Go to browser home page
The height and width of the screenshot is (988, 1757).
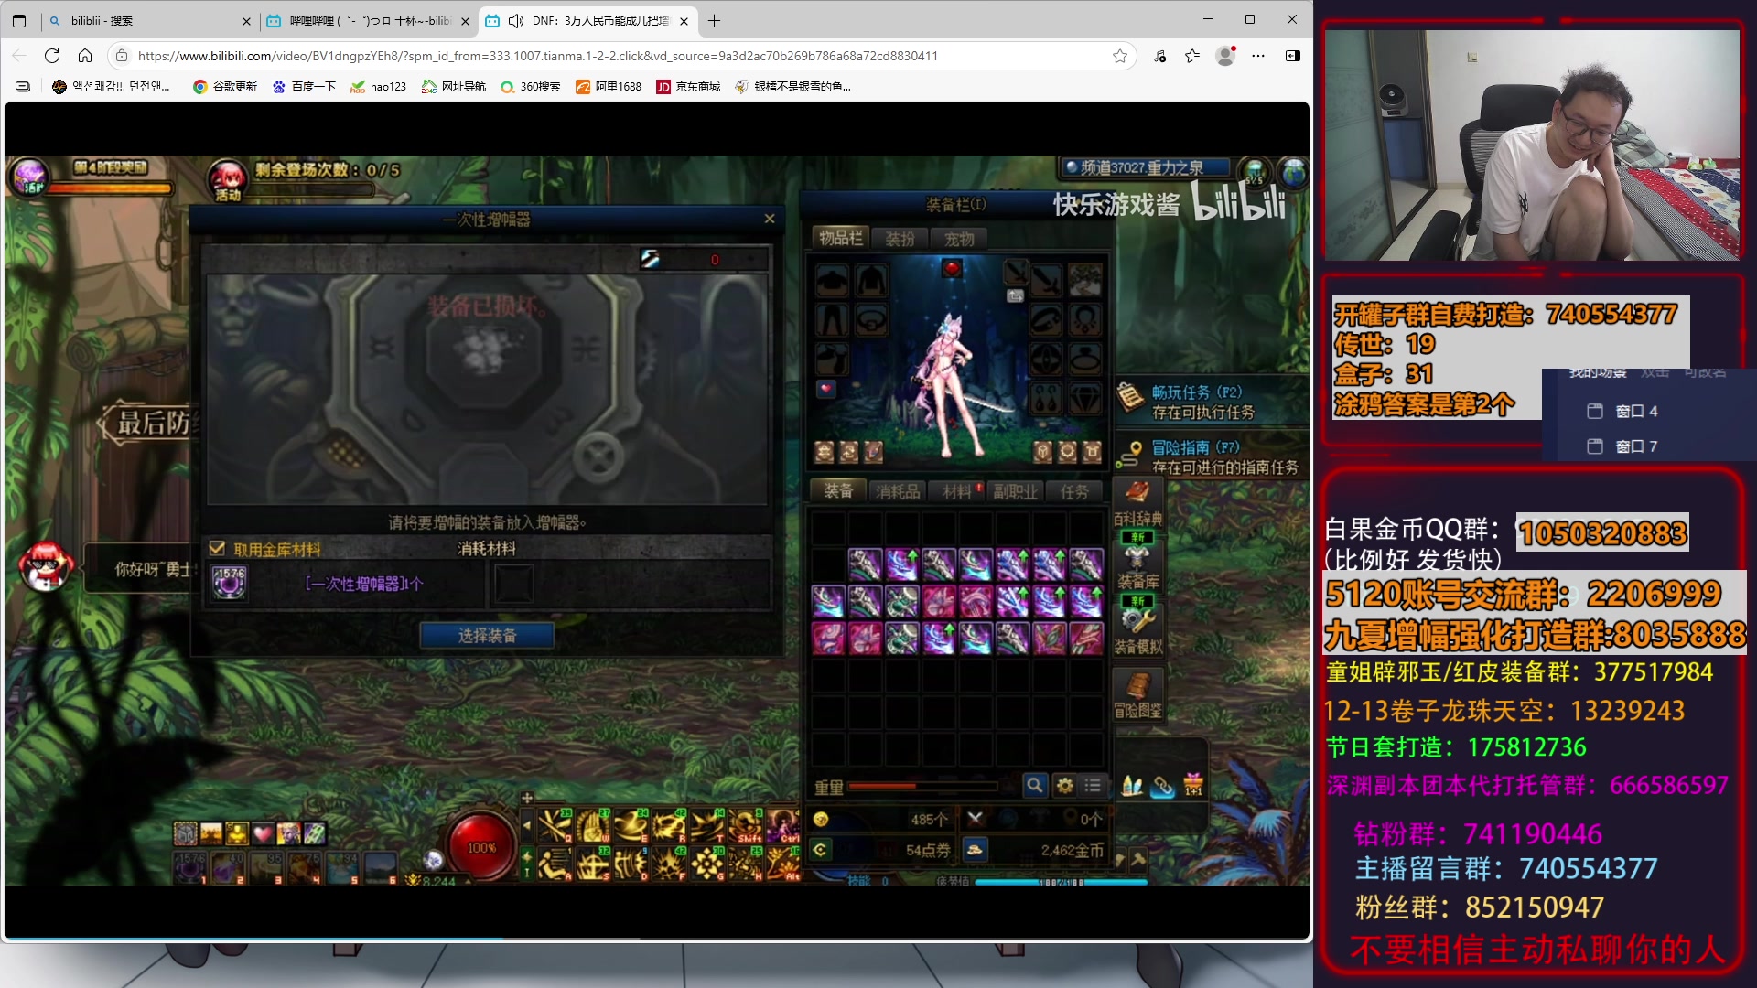point(85,56)
